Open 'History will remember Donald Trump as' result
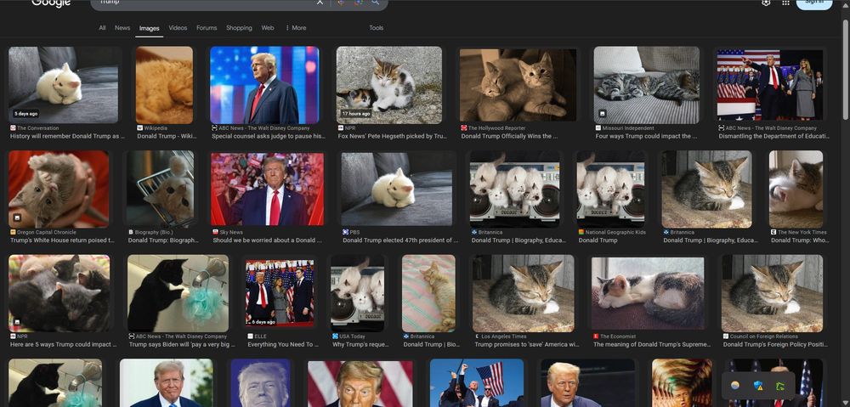This screenshot has width=850, height=407. point(67,137)
